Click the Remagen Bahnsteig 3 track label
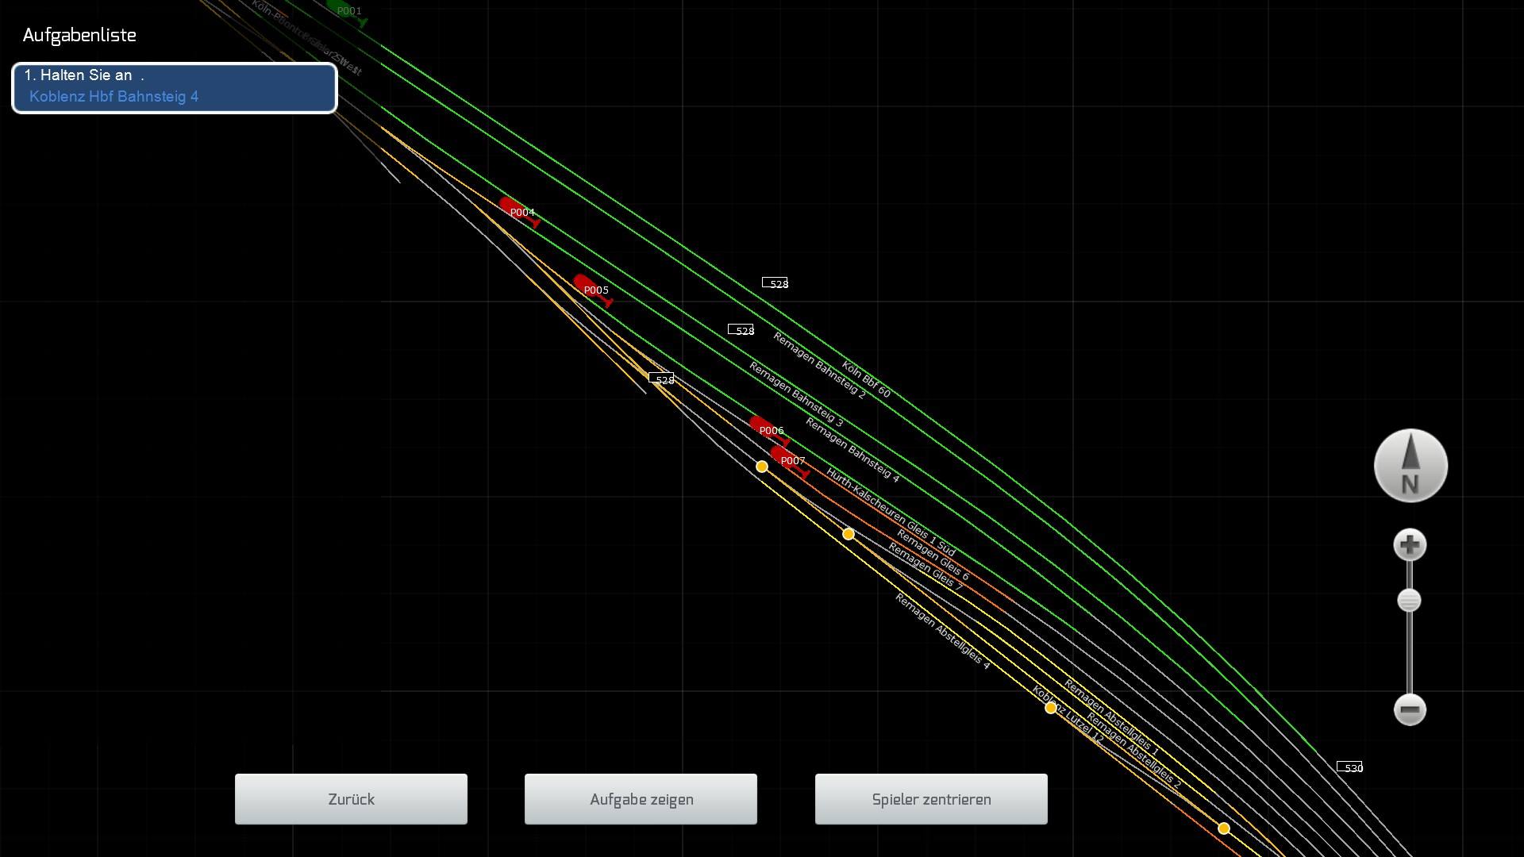 tap(795, 394)
